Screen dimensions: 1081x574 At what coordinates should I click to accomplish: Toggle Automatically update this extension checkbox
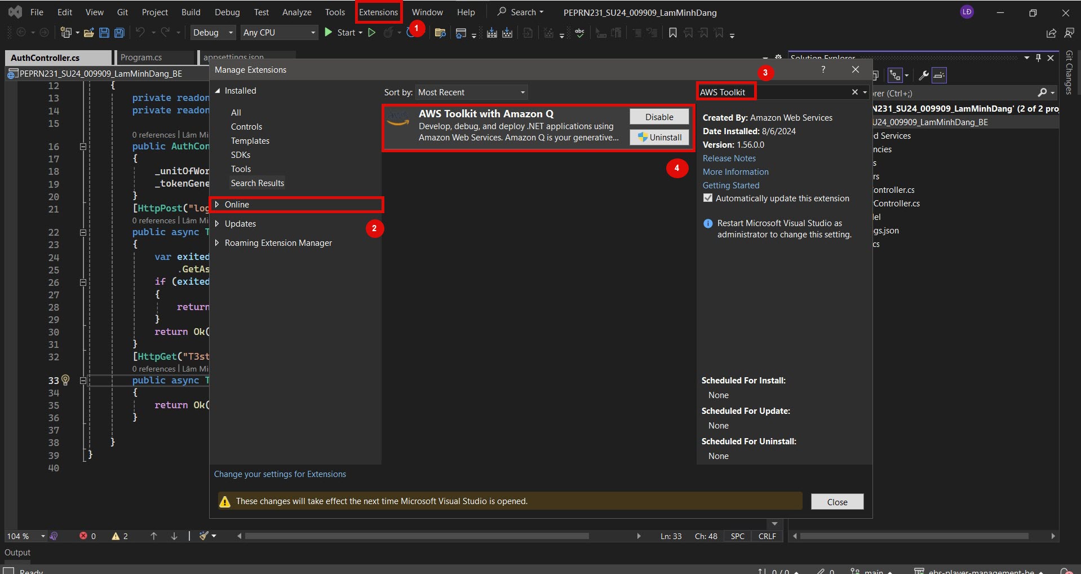tap(708, 198)
